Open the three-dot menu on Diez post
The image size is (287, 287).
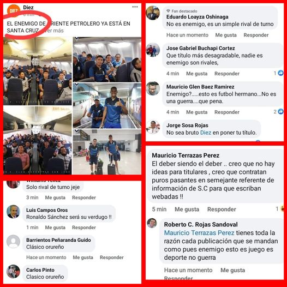pyautogui.click(x=135, y=7)
